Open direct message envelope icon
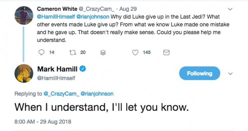Image resolution: width=248 pixels, height=131 pixels. coord(166,52)
